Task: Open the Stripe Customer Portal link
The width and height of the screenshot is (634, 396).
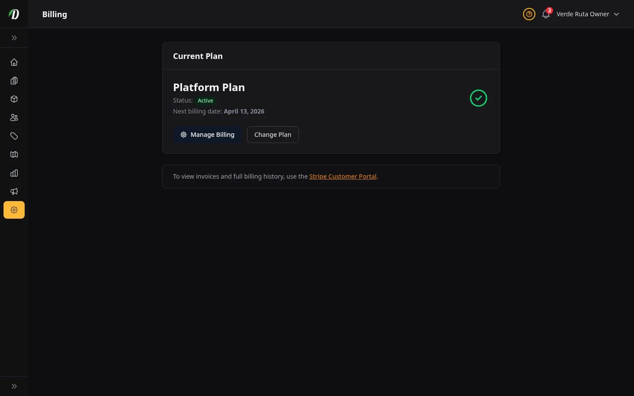Action: tap(343, 176)
